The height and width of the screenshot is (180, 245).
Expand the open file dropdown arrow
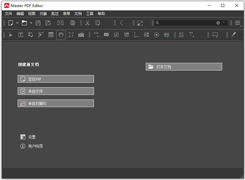coord(31,23)
